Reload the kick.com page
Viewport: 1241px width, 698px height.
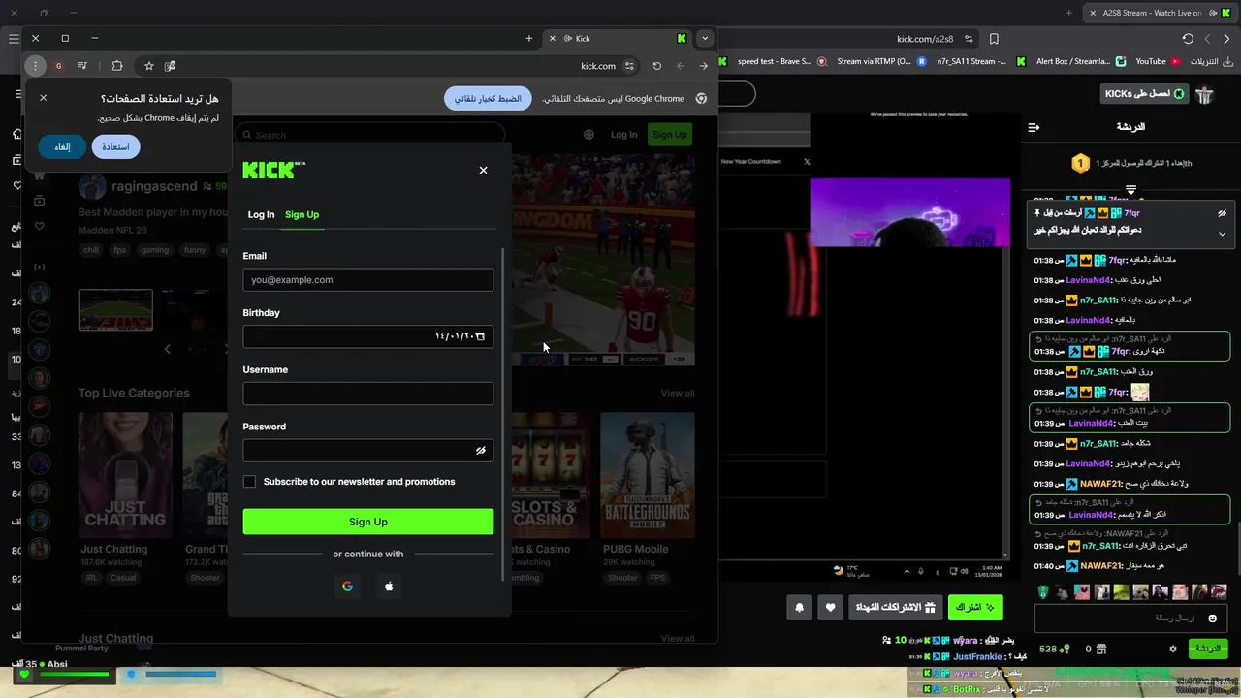click(656, 66)
